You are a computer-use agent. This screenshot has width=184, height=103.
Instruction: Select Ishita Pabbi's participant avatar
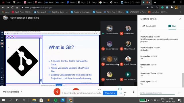128,28
